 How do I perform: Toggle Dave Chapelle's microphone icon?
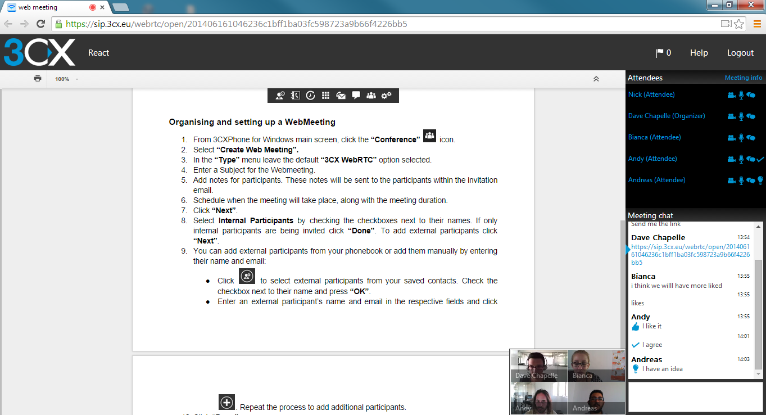[x=741, y=116]
